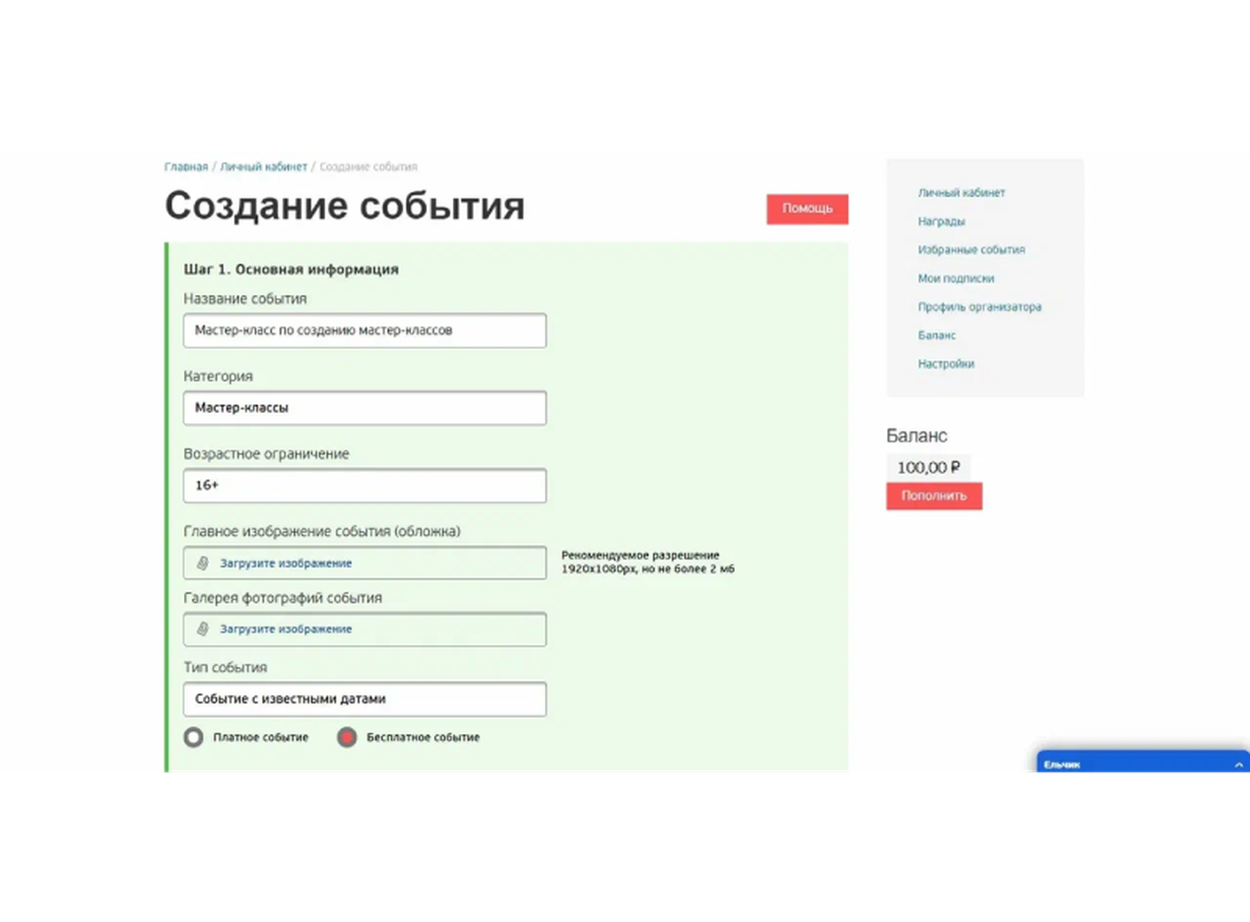Open Награды in the sidebar menu
Screen dimensions: 1250x922
point(941,221)
